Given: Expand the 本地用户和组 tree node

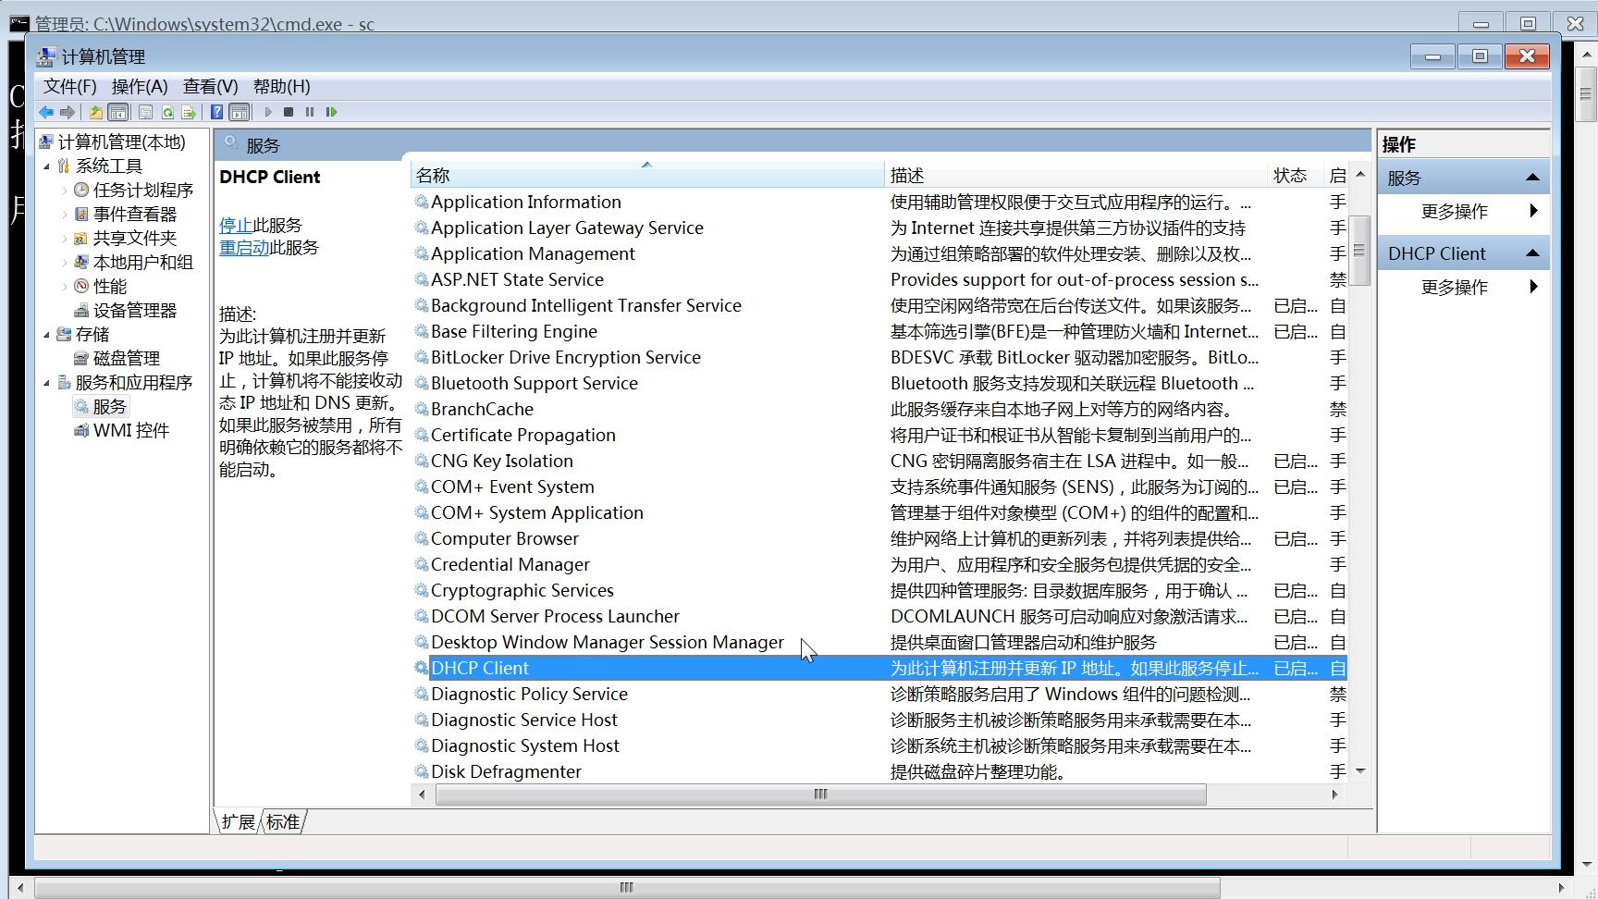Looking at the screenshot, I should [65, 263].
